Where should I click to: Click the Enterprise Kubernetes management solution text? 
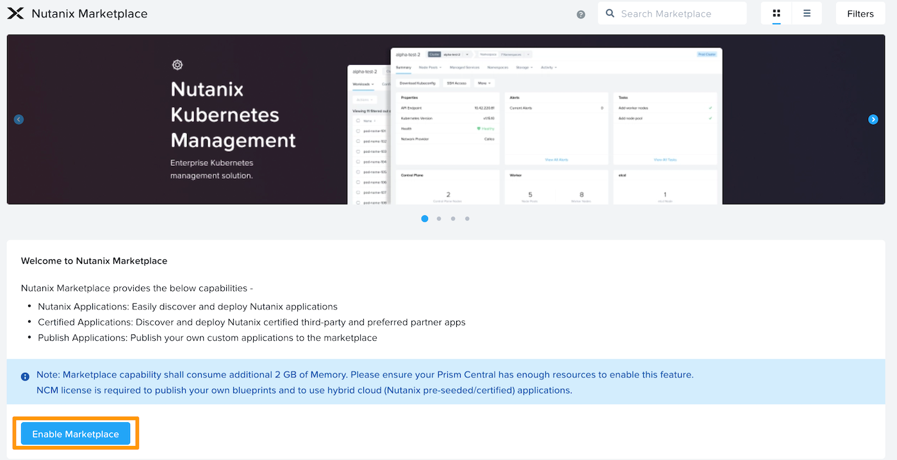pos(211,169)
